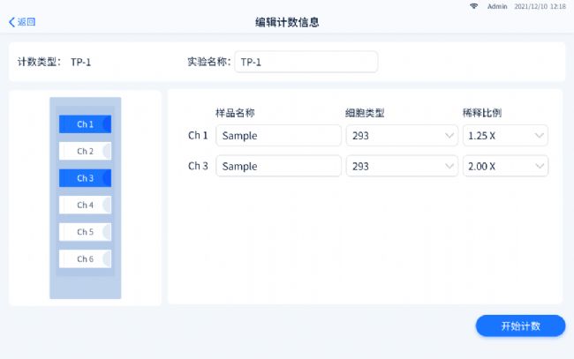This screenshot has width=574, height=359.
Task: Deselect channel Ch 3 slot
Action: click(85, 178)
